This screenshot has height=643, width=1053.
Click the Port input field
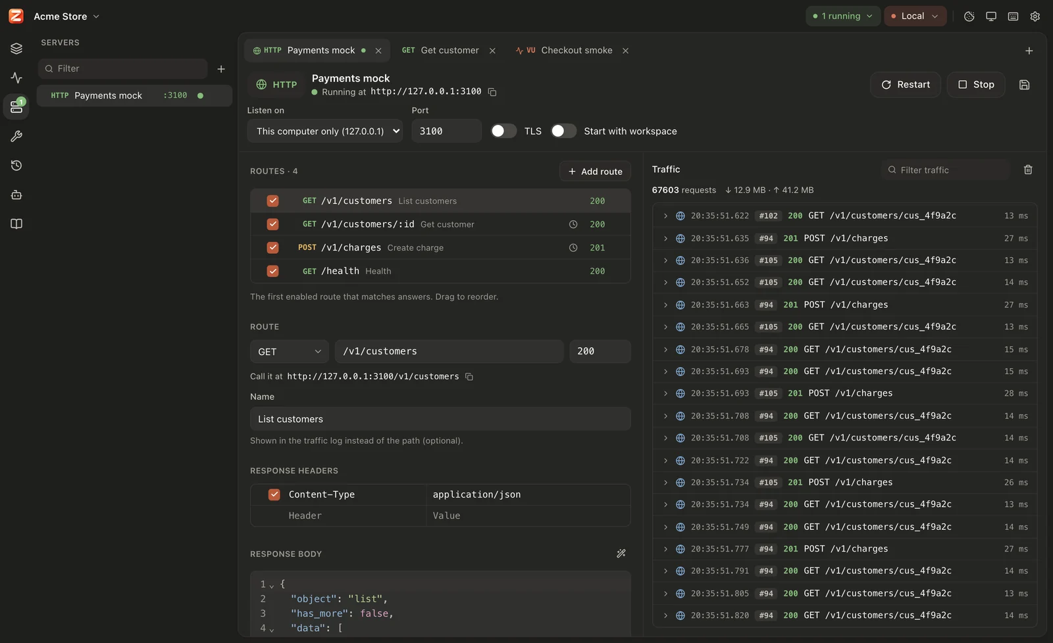(447, 131)
